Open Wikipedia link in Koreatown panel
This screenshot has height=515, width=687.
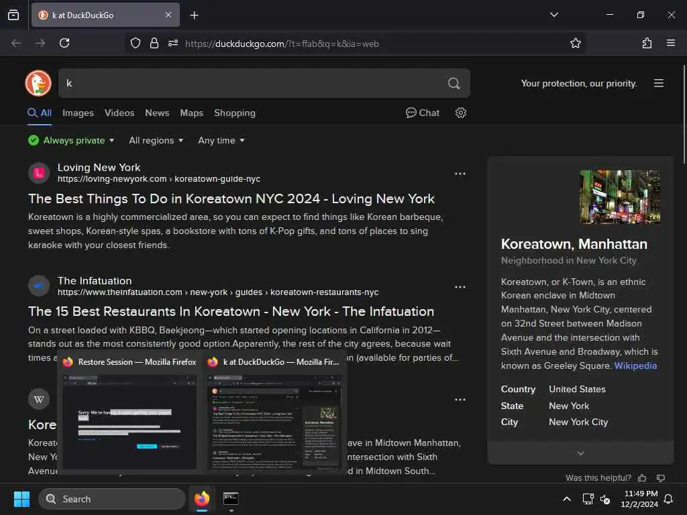635,365
